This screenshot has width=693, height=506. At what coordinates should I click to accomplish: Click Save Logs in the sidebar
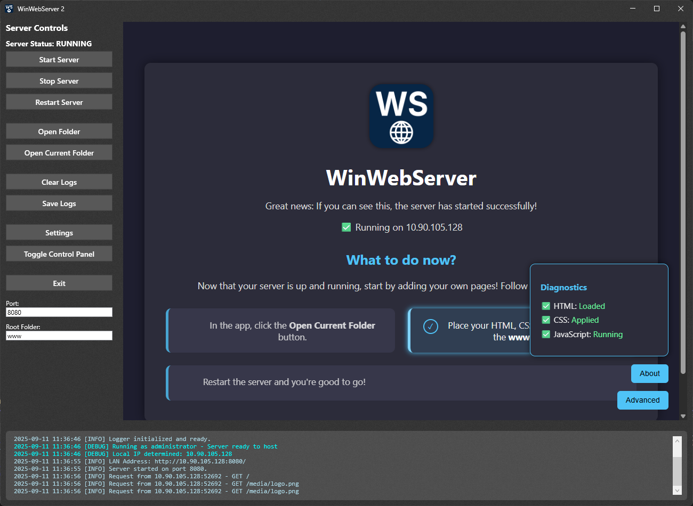click(x=59, y=203)
